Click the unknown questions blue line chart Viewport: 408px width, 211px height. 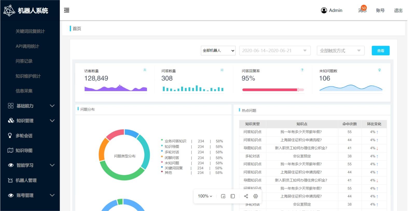(x=351, y=88)
